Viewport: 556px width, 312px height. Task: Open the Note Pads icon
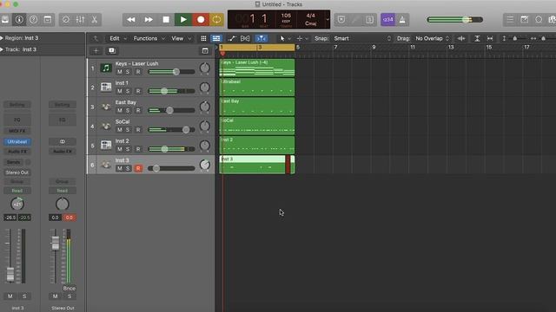pyautogui.click(x=524, y=19)
